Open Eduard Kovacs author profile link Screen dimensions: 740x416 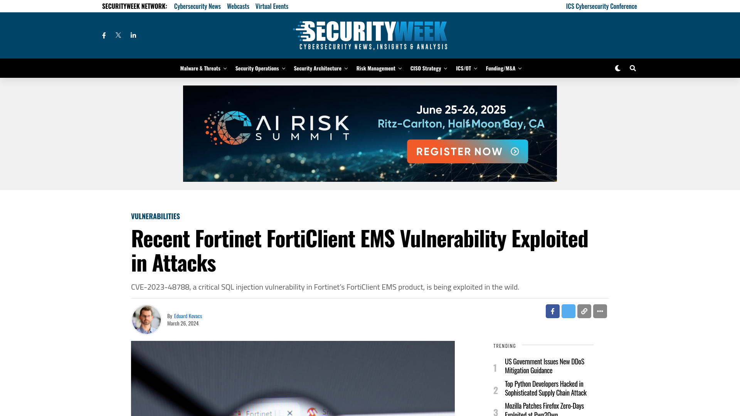pos(188,315)
